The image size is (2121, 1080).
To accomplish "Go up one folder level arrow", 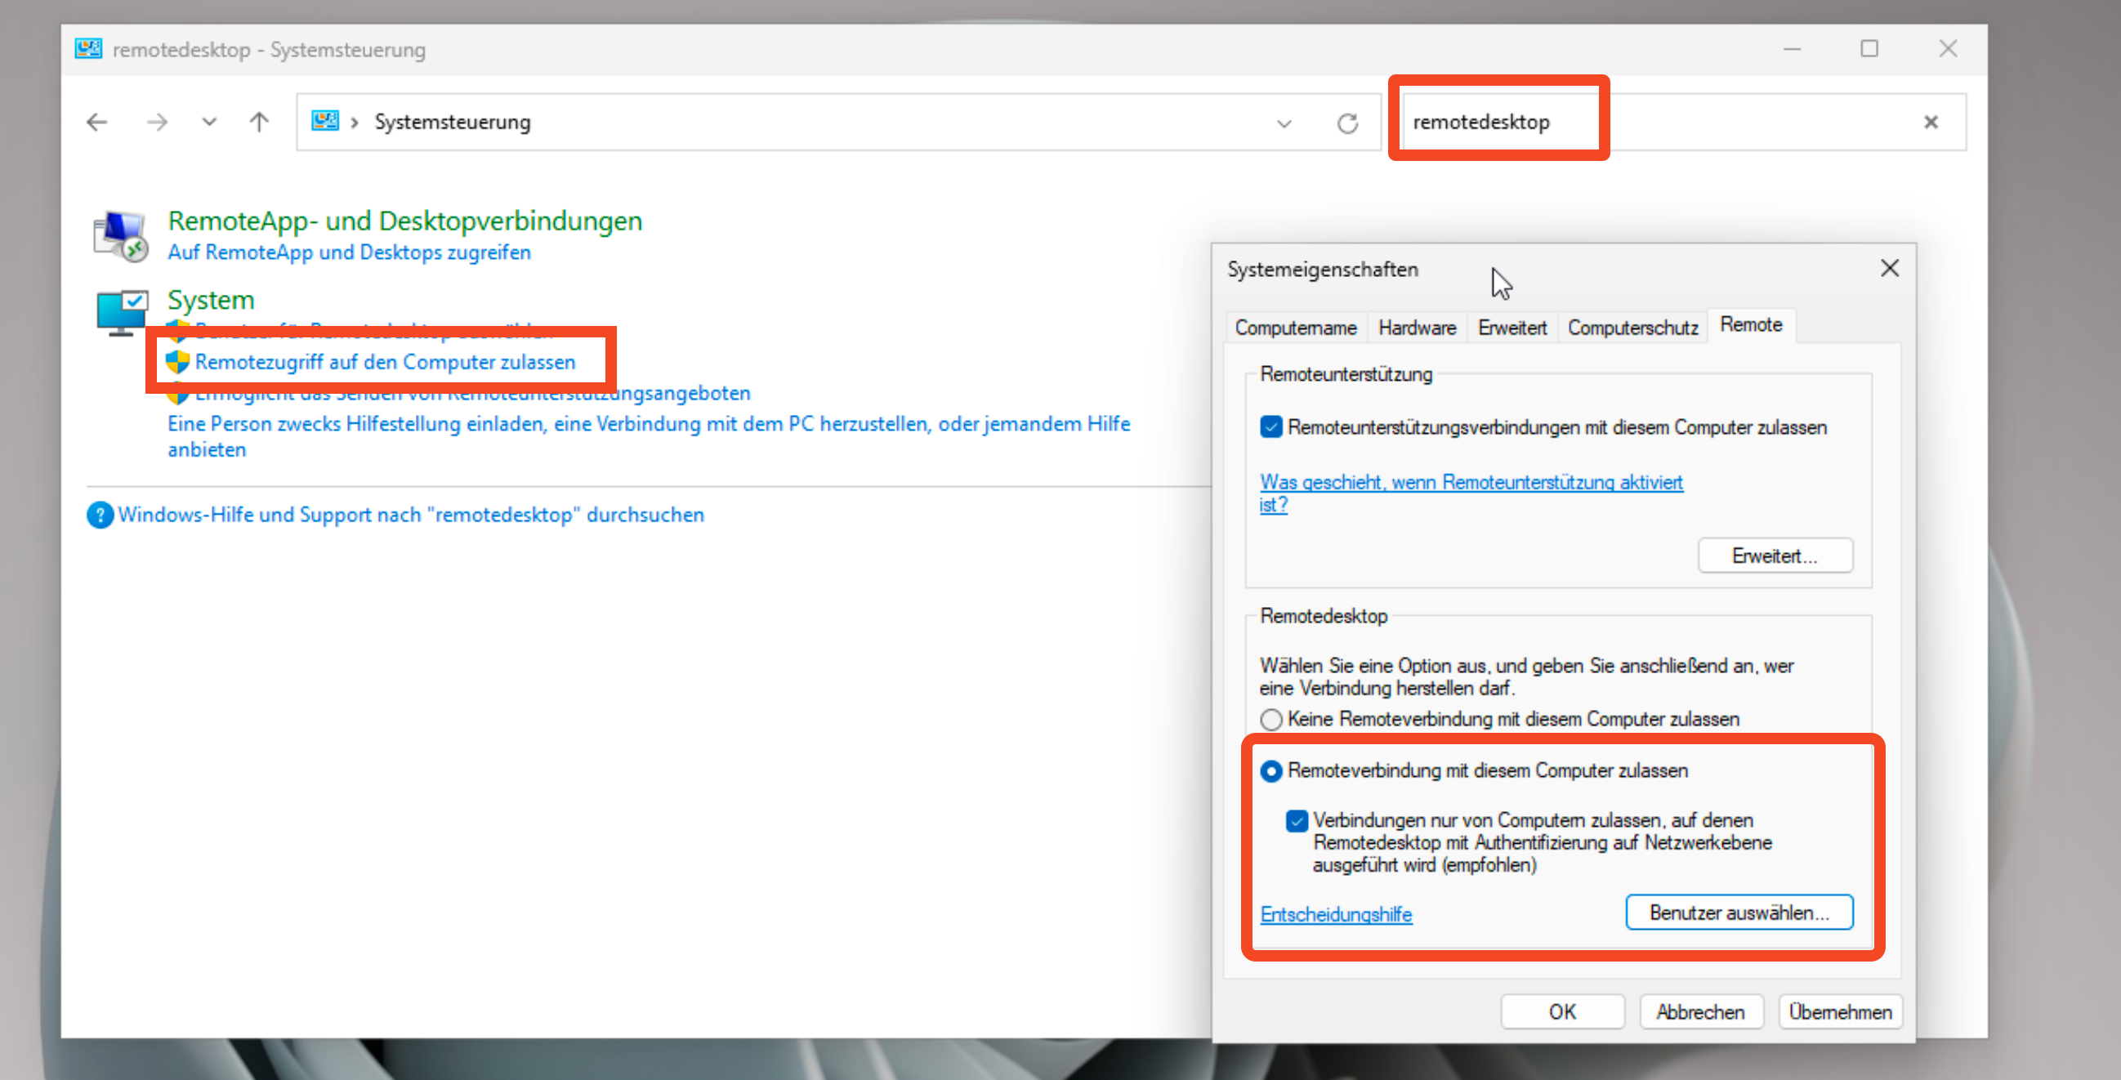I will coord(259,122).
